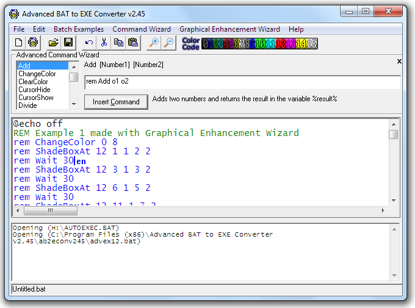Viewport: 415px width, 308px height.
Task: Click the Zoom Out magnifier icon
Action: pos(168,43)
